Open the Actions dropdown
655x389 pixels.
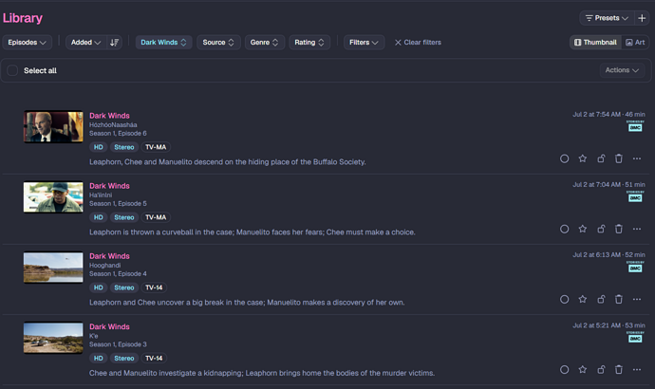(622, 70)
